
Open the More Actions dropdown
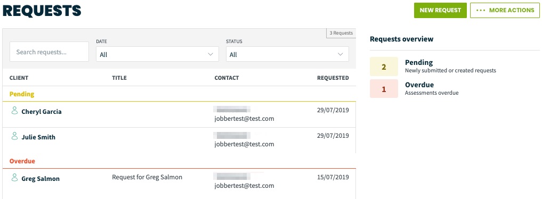click(x=505, y=10)
